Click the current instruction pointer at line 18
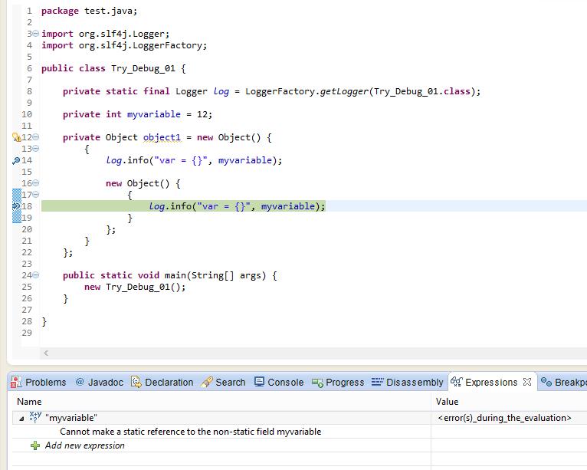The height and width of the screenshot is (470, 587). click(x=16, y=206)
